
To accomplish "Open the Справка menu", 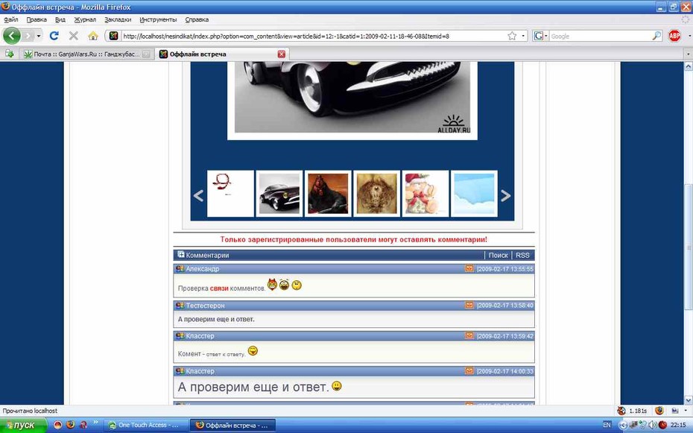I will click(x=197, y=19).
